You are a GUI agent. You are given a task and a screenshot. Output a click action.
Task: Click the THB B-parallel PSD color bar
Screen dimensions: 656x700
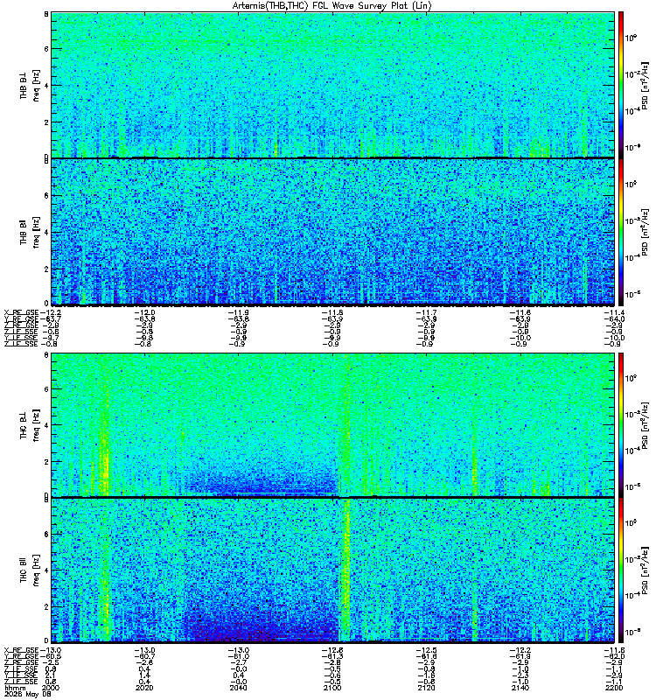tap(621, 232)
